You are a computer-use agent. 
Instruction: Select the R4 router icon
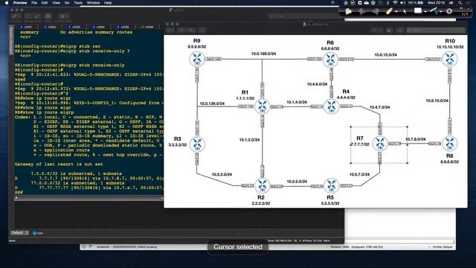331,106
